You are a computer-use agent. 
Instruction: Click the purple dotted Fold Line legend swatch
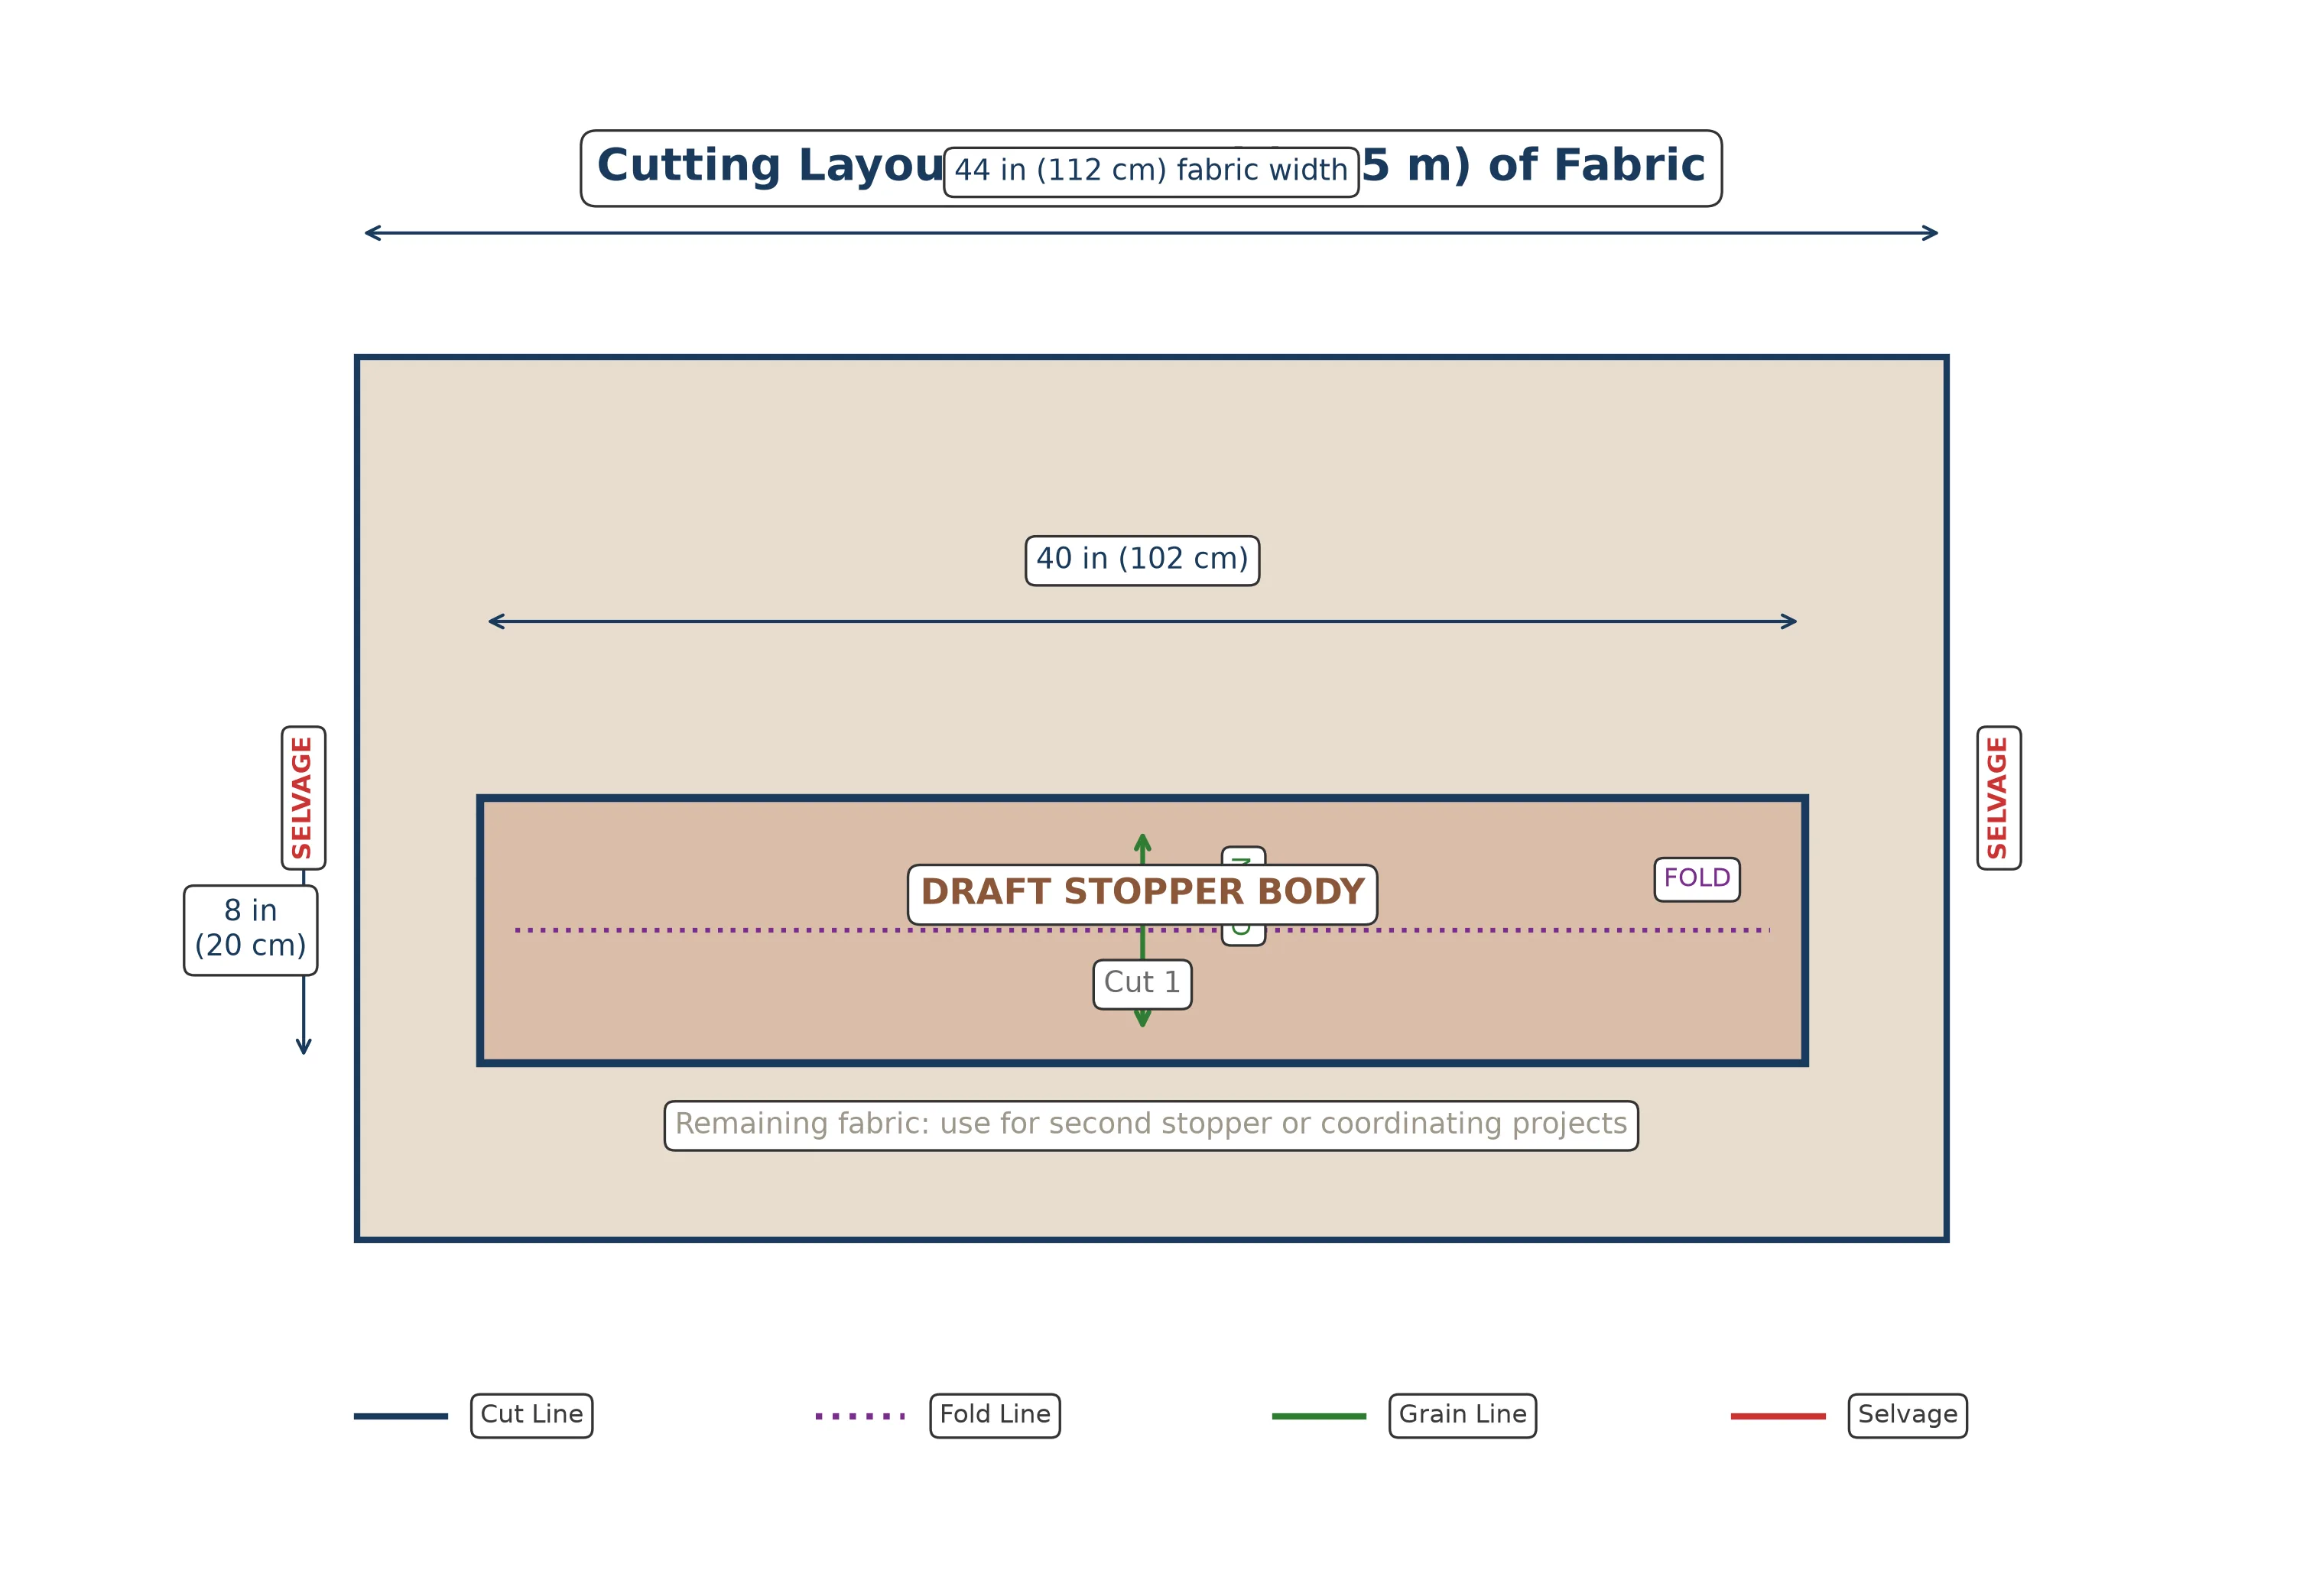coord(859,1416)
